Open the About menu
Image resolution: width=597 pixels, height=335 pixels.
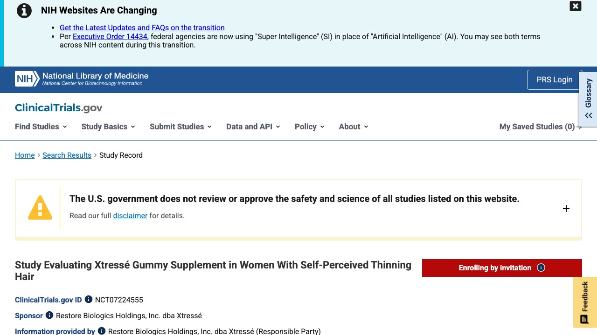click(354, 127)
